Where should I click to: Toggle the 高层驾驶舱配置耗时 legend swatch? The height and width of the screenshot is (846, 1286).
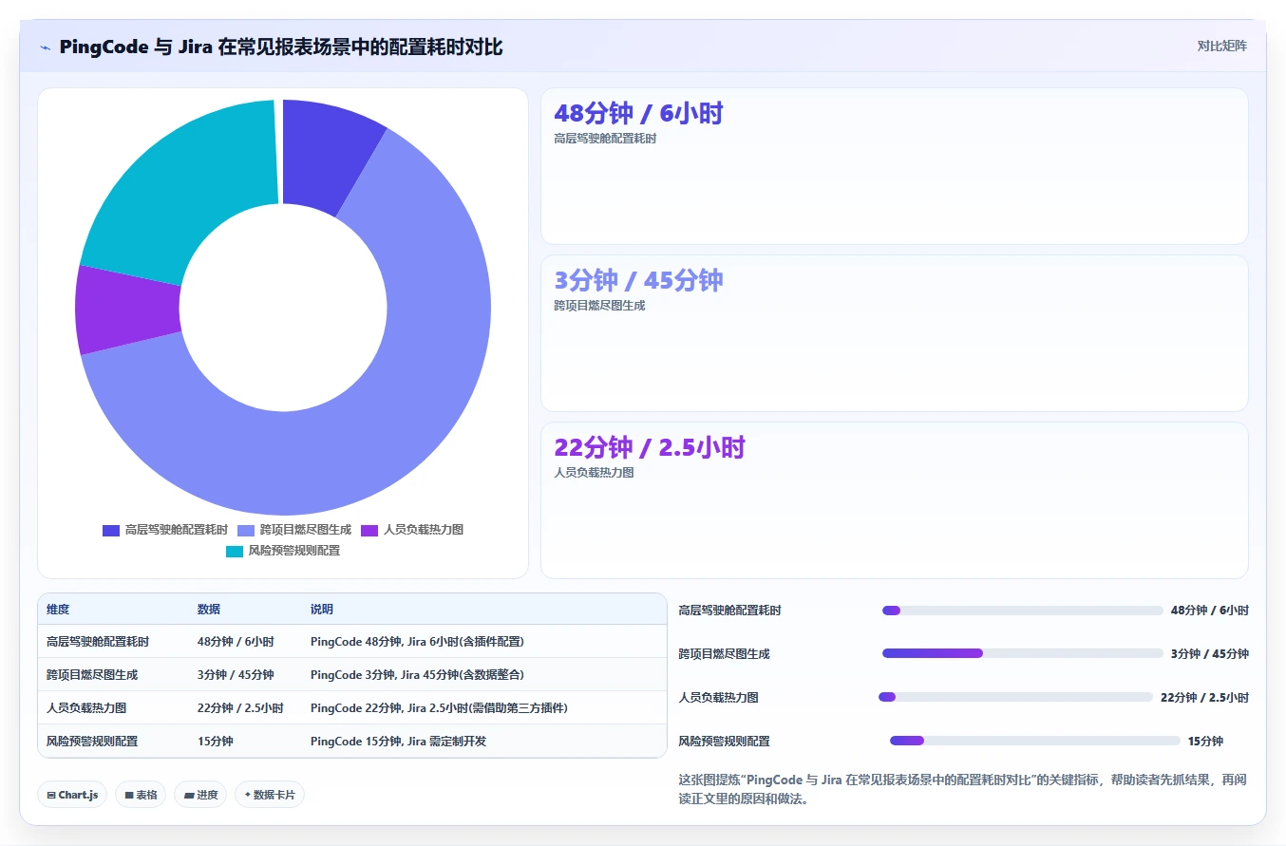click(111, 530)
